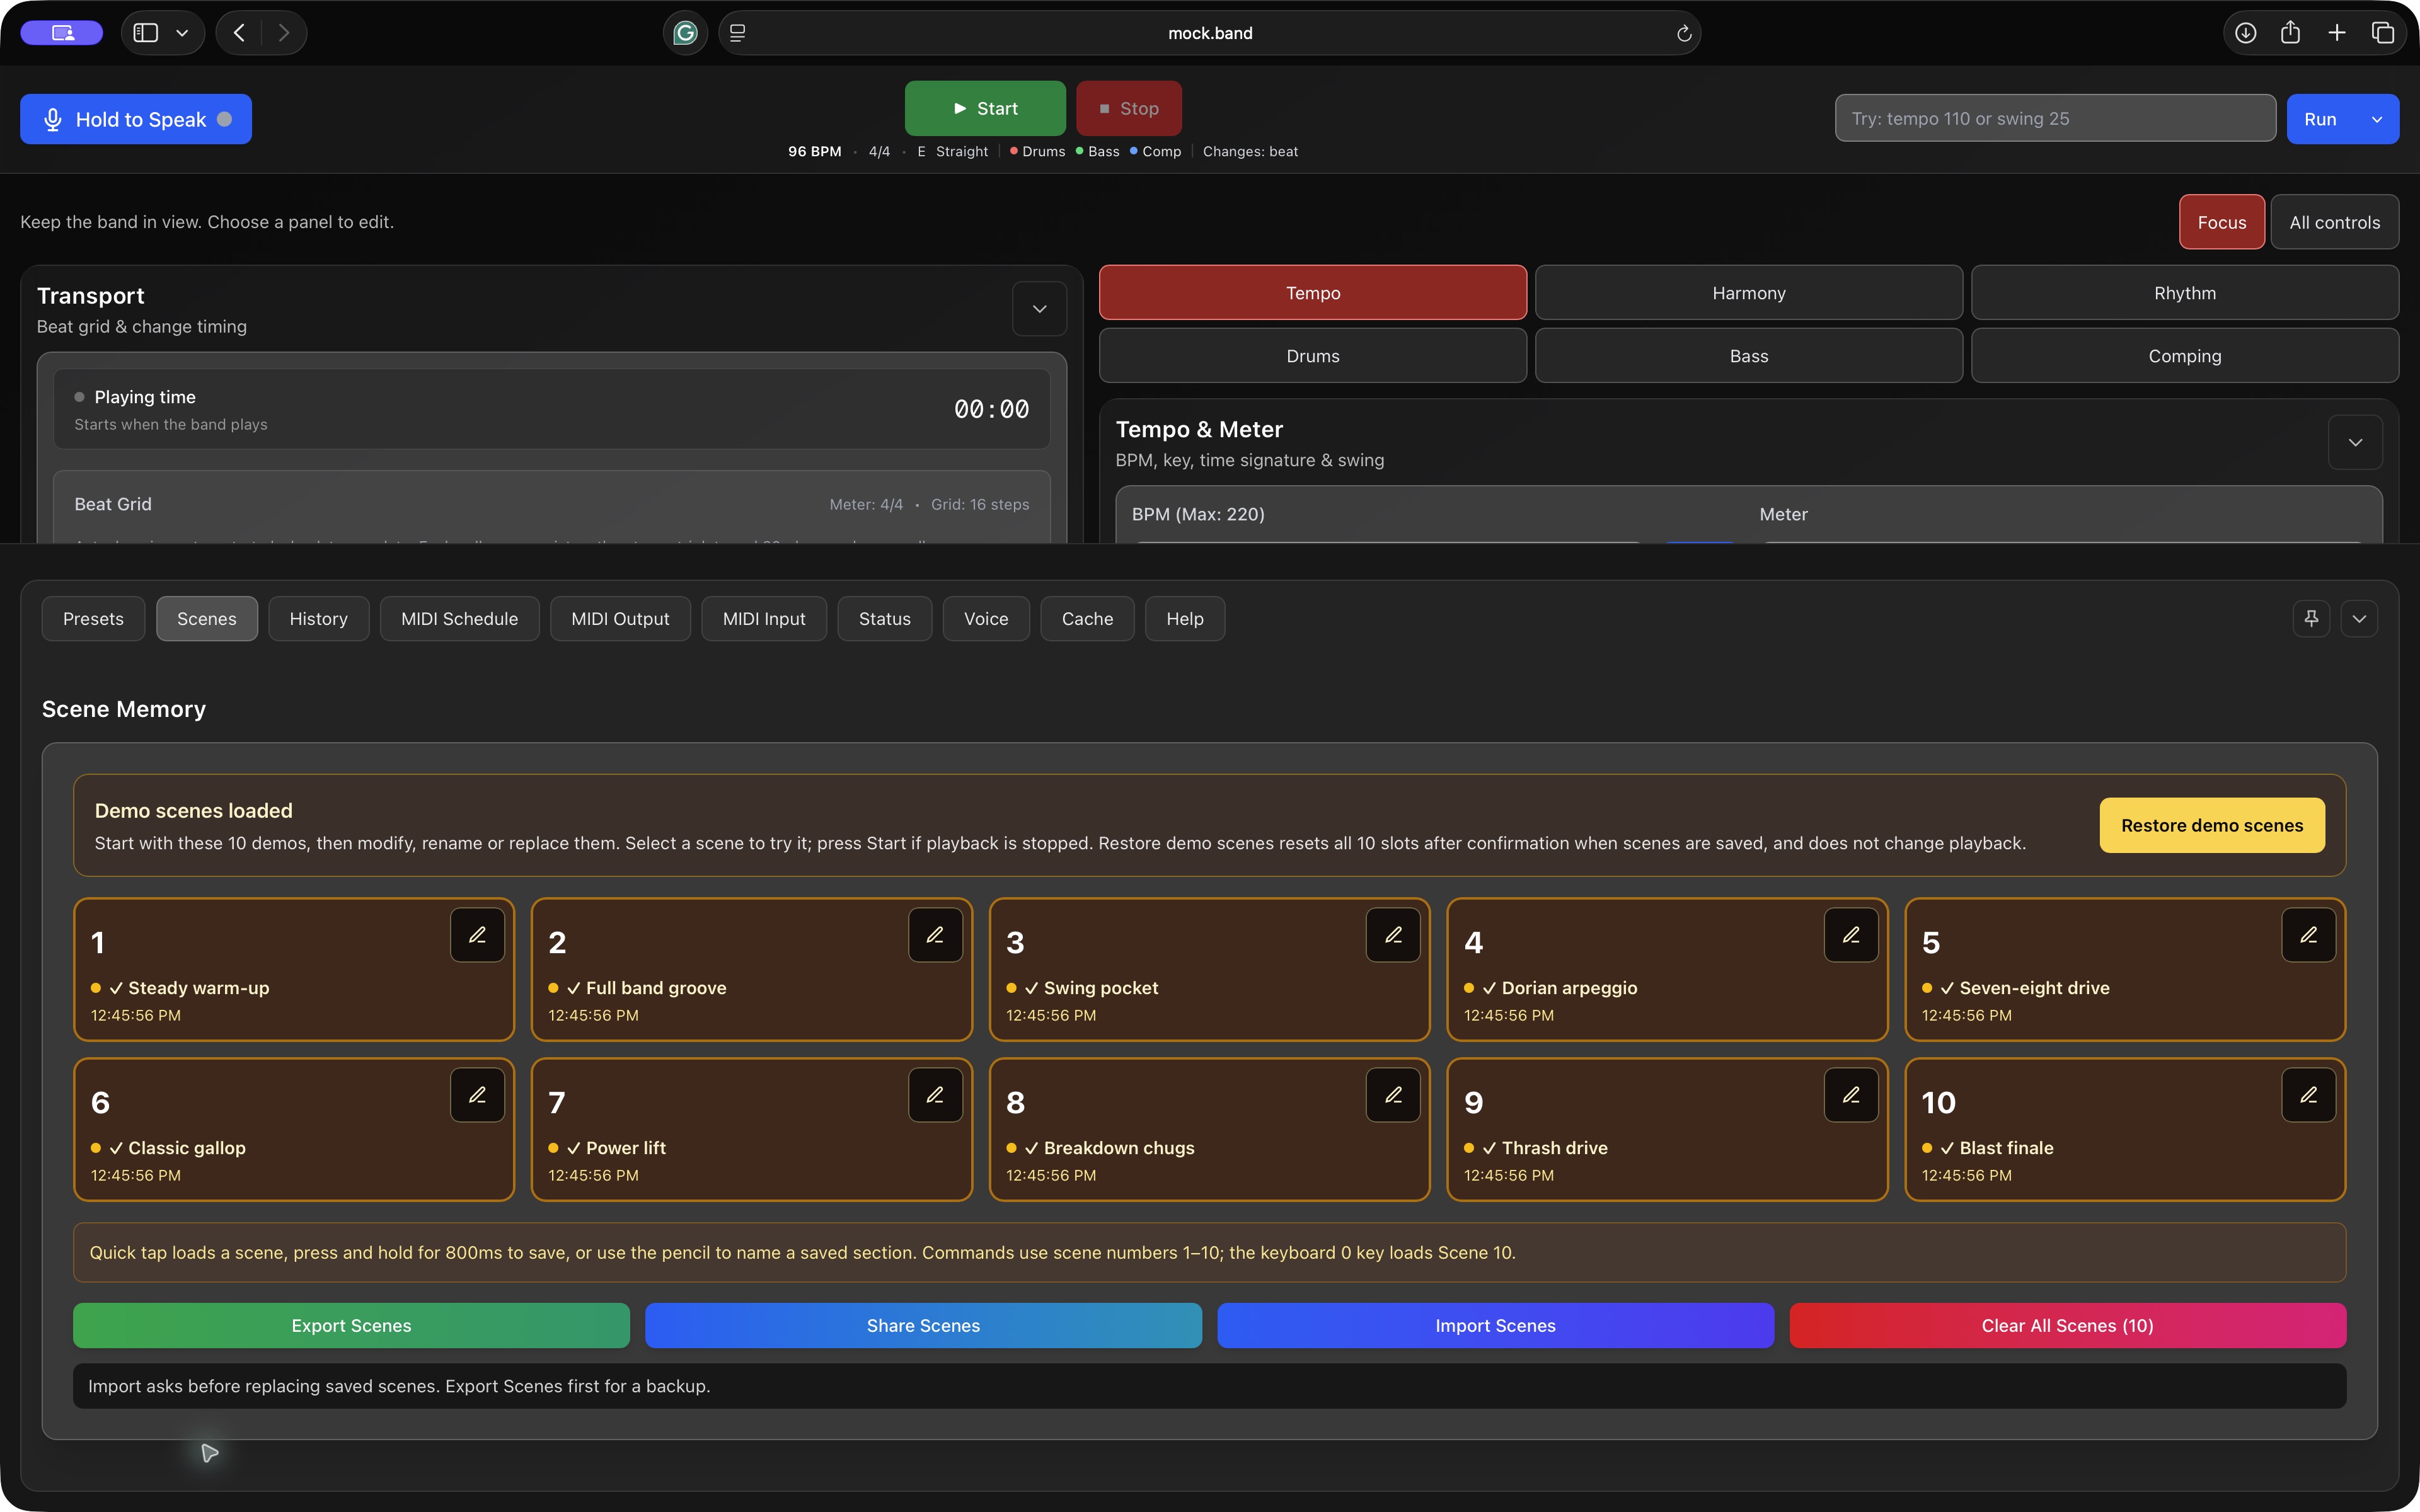Click Restore demo scenes
Viewport: 2420px width, 1512px height.
coord(2212,825)
